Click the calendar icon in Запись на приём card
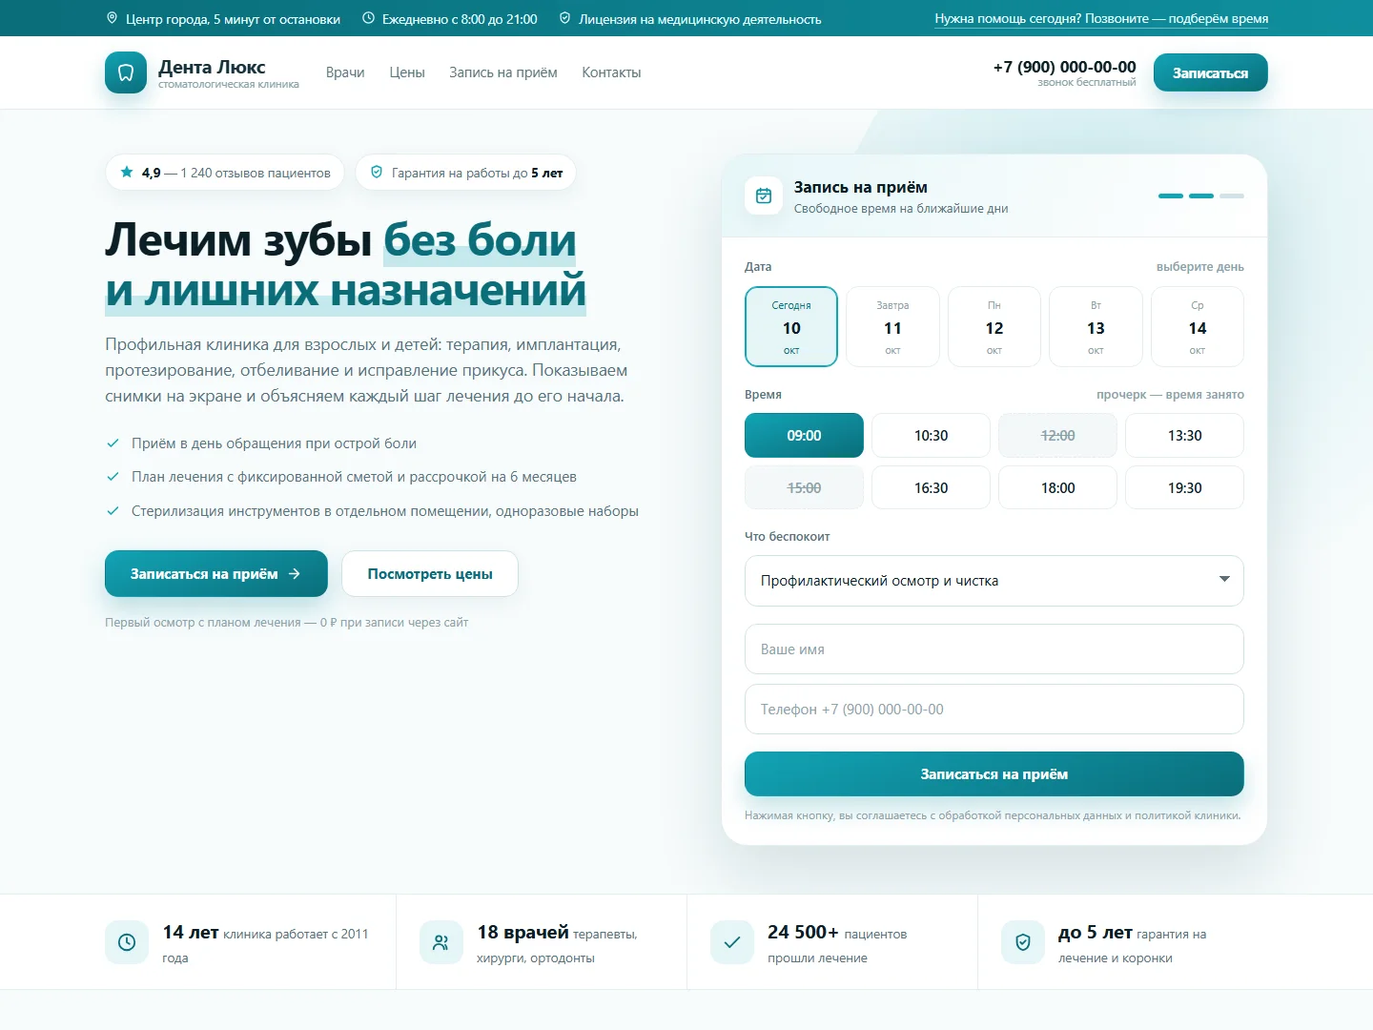Screen dimensions: 1373x1030 (x=764, y=196)
